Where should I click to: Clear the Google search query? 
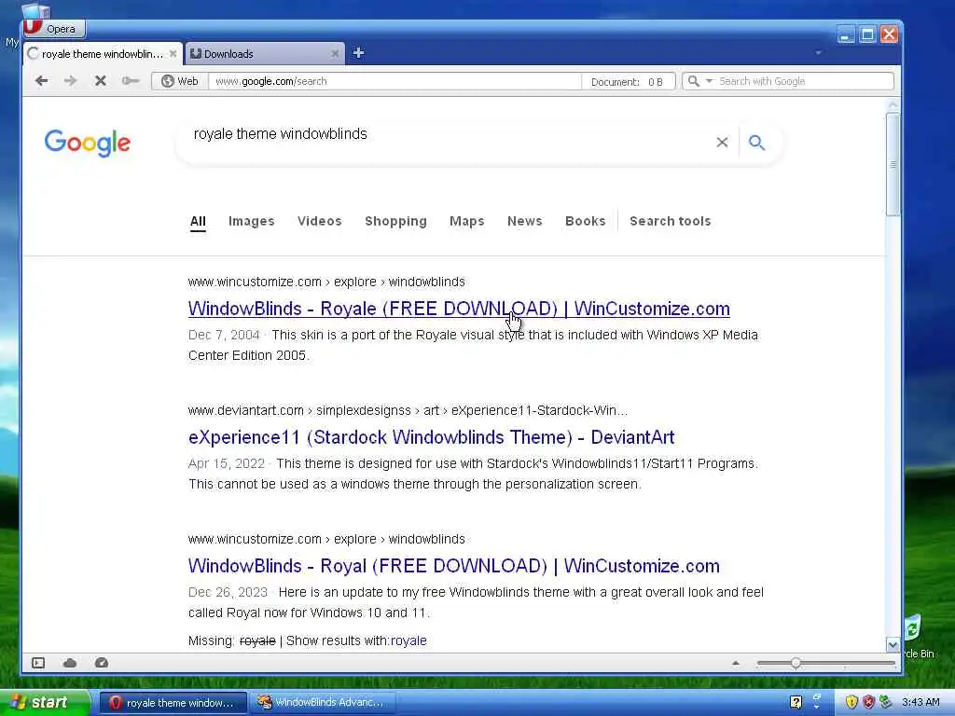(723, 143)
